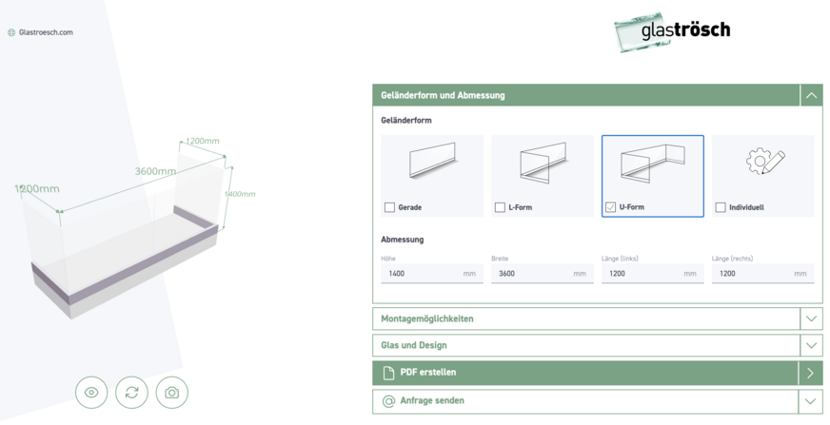
Task: Check the L-Form checkbox
Action: [500, 207]
